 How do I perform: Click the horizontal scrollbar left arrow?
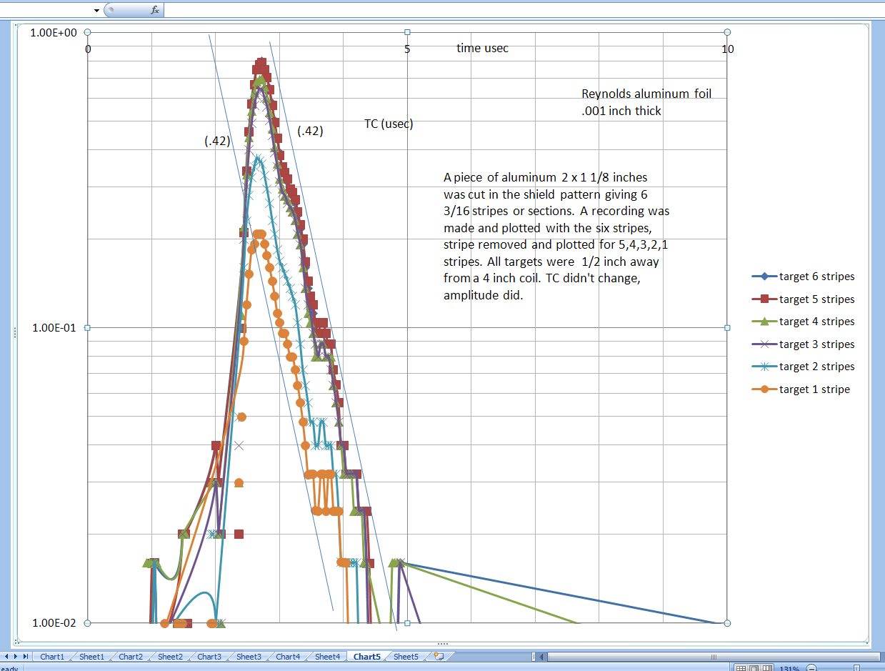tap(542, 657)
